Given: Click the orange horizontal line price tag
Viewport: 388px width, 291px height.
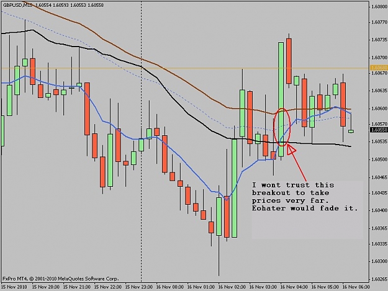Looking at the screenshot, I should (379, 68).
